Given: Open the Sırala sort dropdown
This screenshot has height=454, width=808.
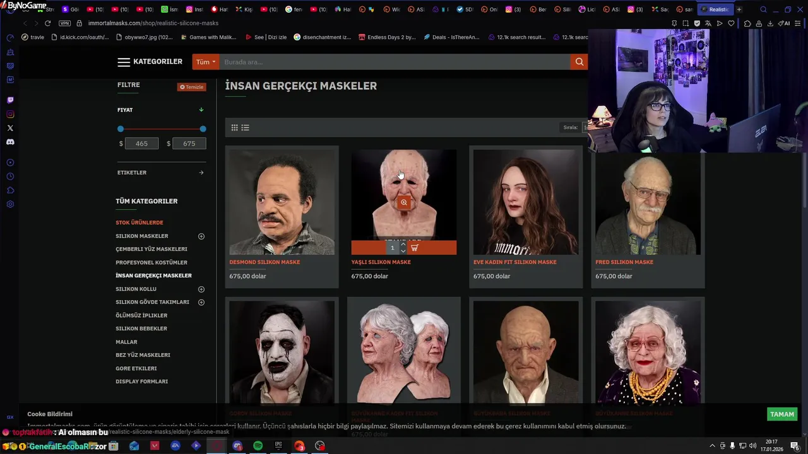Looking at the screenshot, I should 585,127.
